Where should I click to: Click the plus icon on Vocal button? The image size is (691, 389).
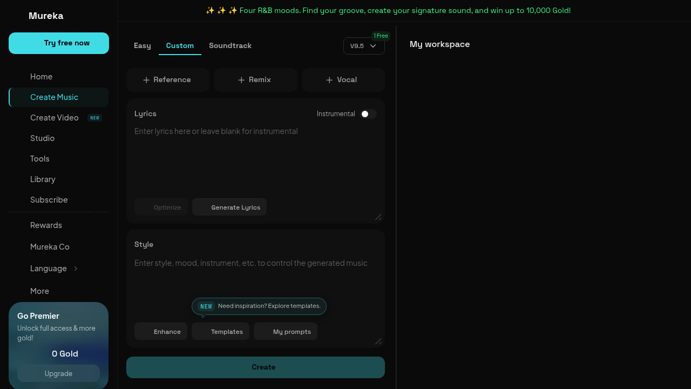coord(329,80)
